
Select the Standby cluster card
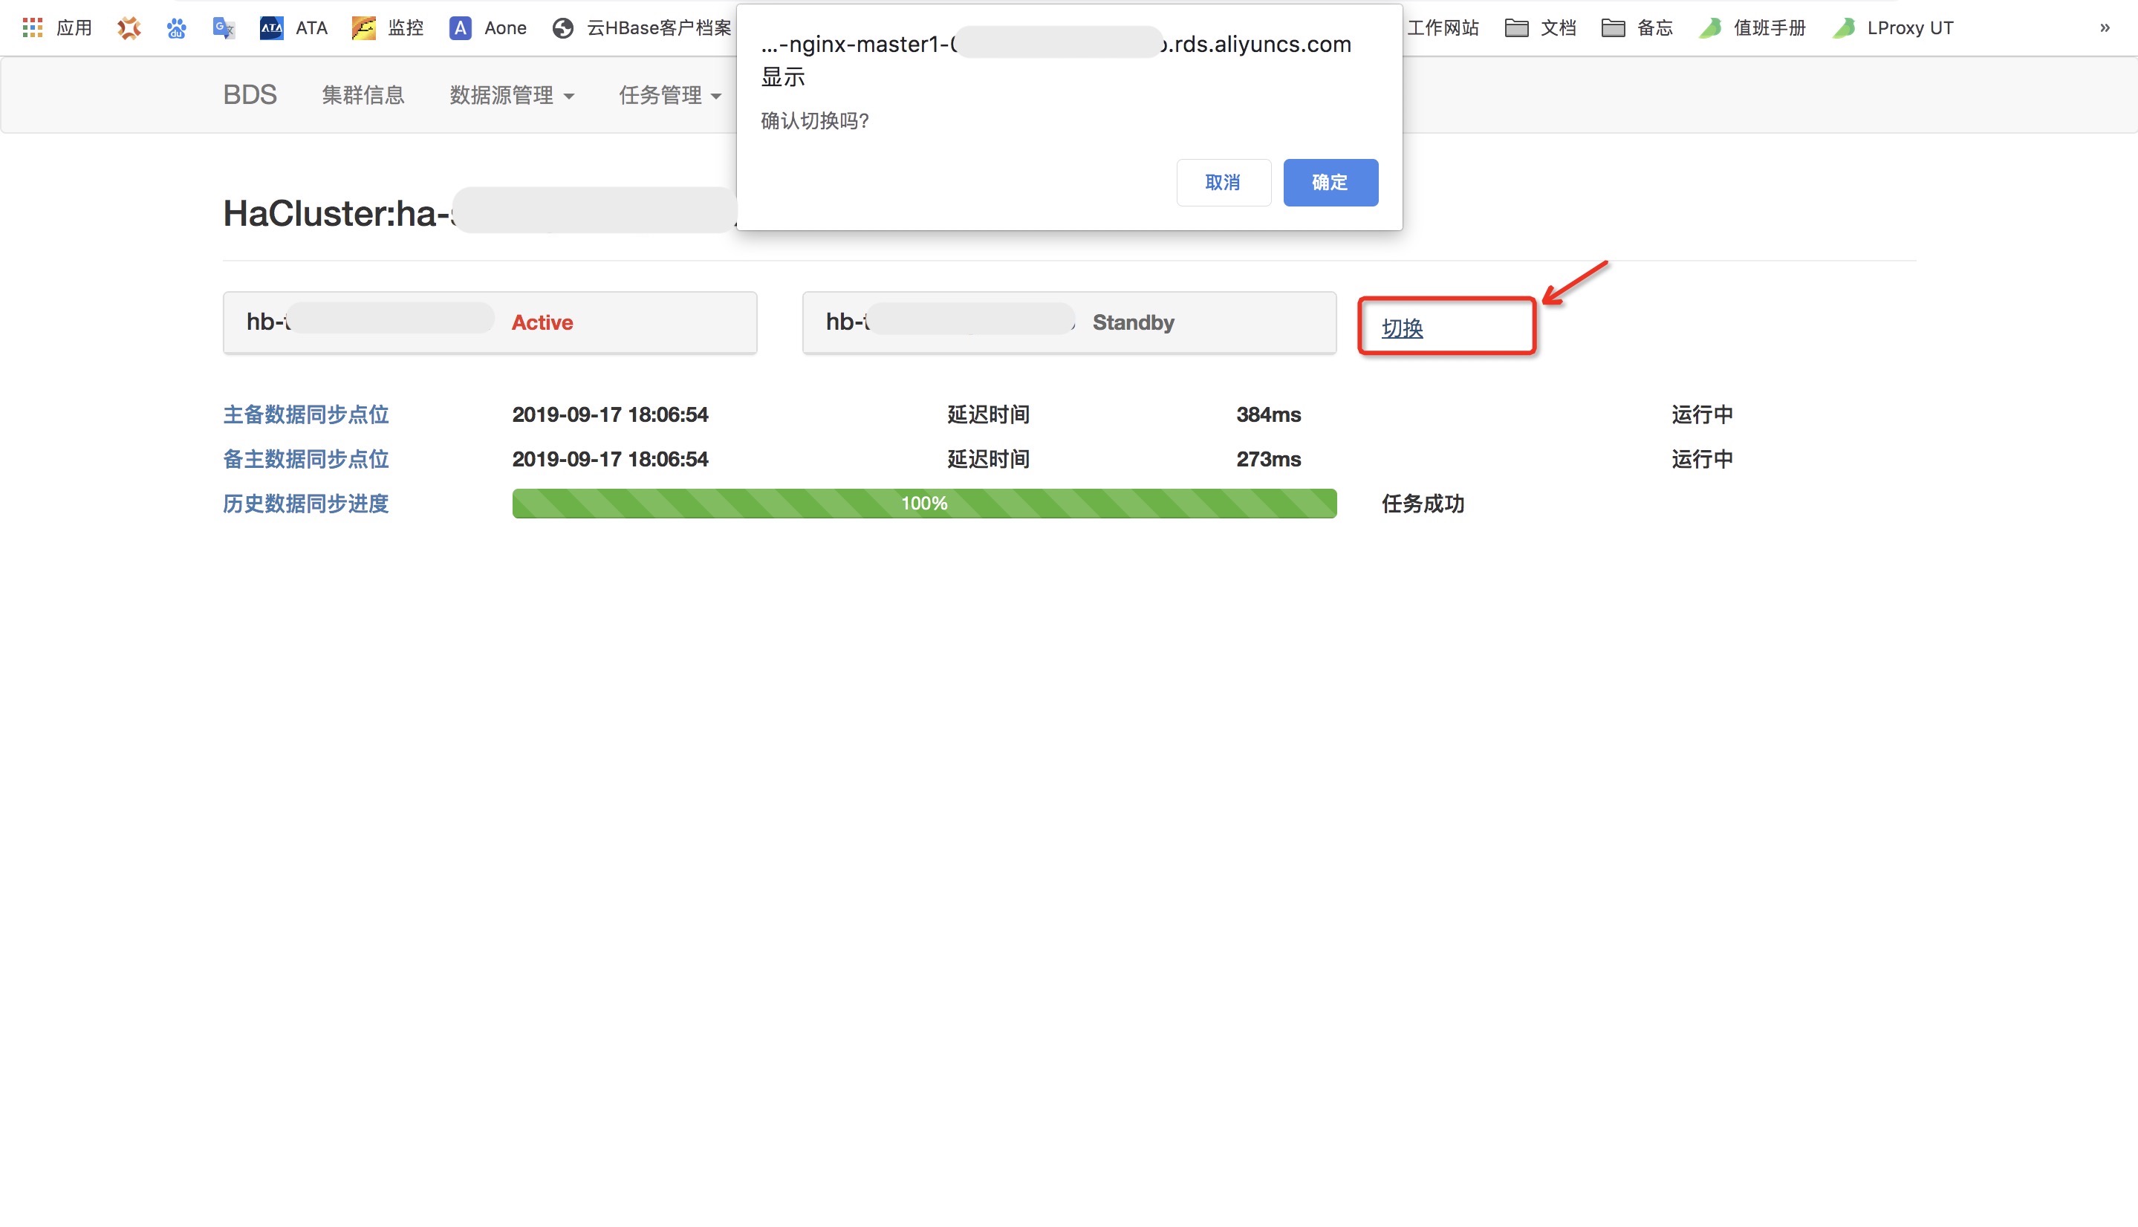pos(1068,322)
